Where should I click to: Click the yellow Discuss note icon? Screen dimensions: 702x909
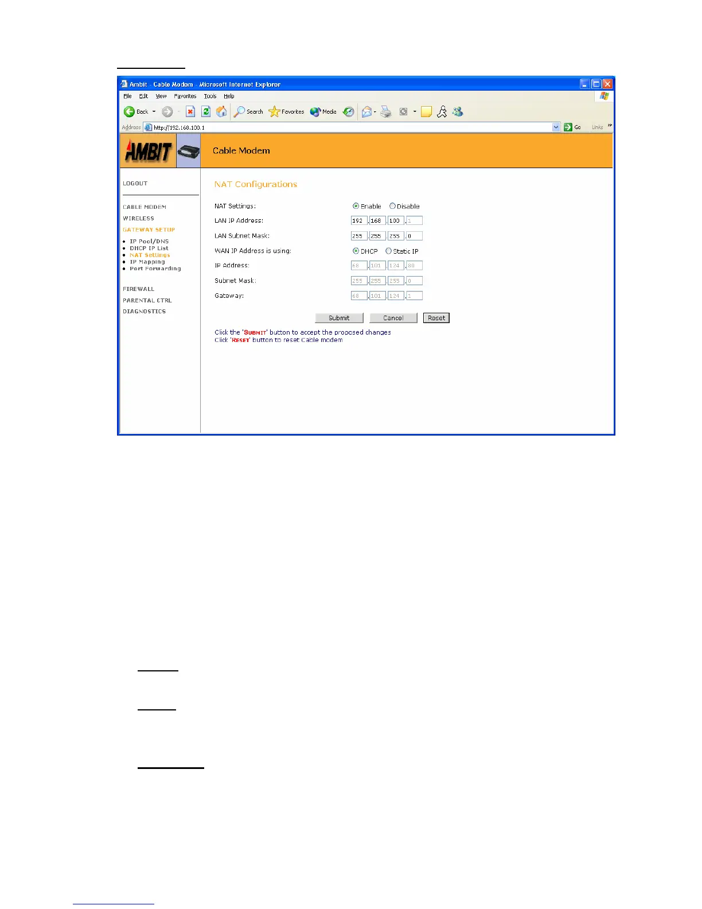point(426,111)
